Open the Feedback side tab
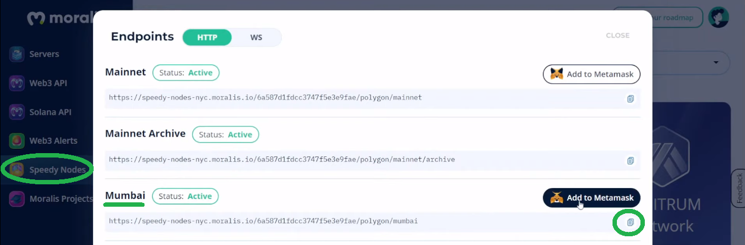Viewport: 745px width, 245px height. [739, 189]
